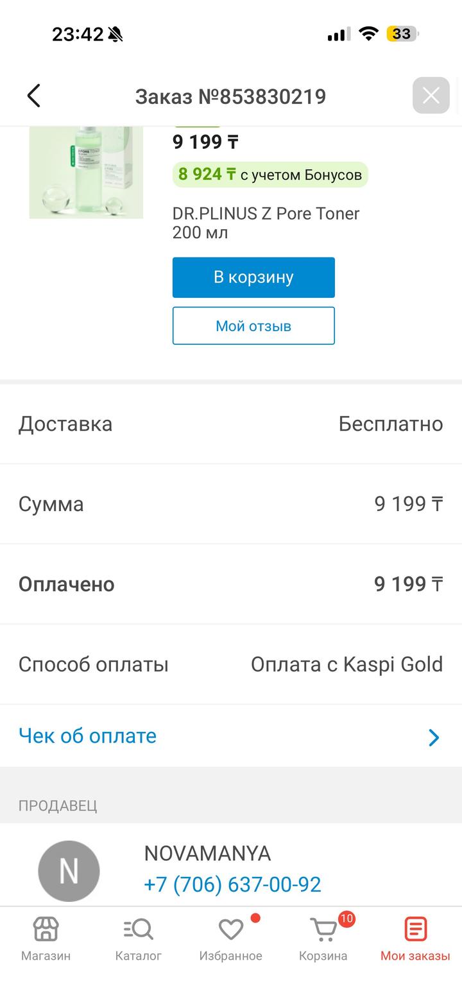462x1004 pixels.
Task: Open the Чек об оплате receipt link
Action: point(87,736)
